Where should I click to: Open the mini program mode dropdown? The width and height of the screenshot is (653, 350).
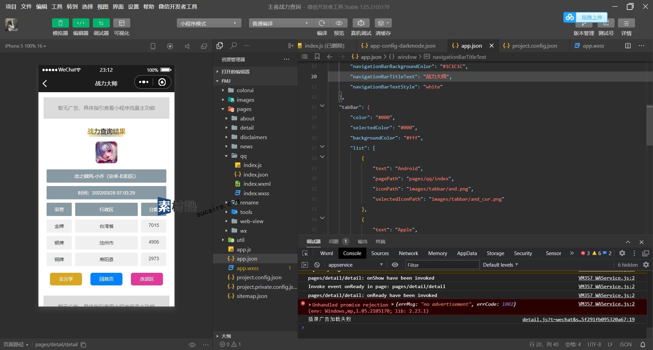(x=209, y=23)
